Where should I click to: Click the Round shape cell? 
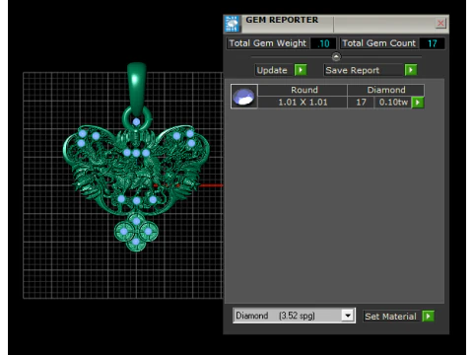point(303,90)
